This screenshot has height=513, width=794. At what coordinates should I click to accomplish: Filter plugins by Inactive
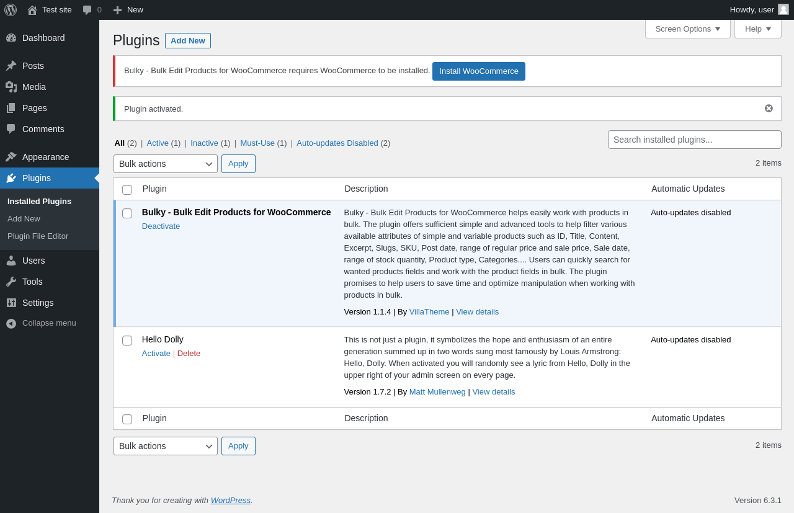[204, 143]
